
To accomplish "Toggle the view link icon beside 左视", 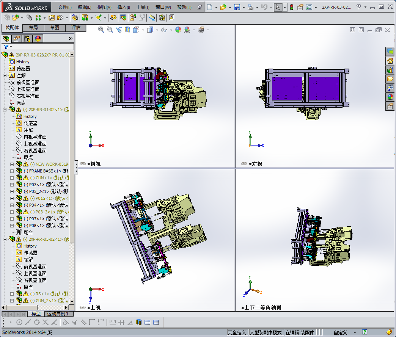I will (x=244, y=164).
